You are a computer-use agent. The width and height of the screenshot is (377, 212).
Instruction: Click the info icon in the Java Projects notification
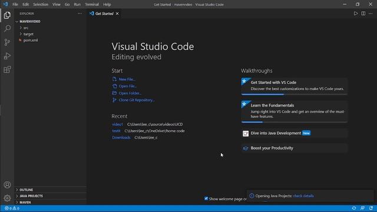pyautogui.click(x=252, y=196)
